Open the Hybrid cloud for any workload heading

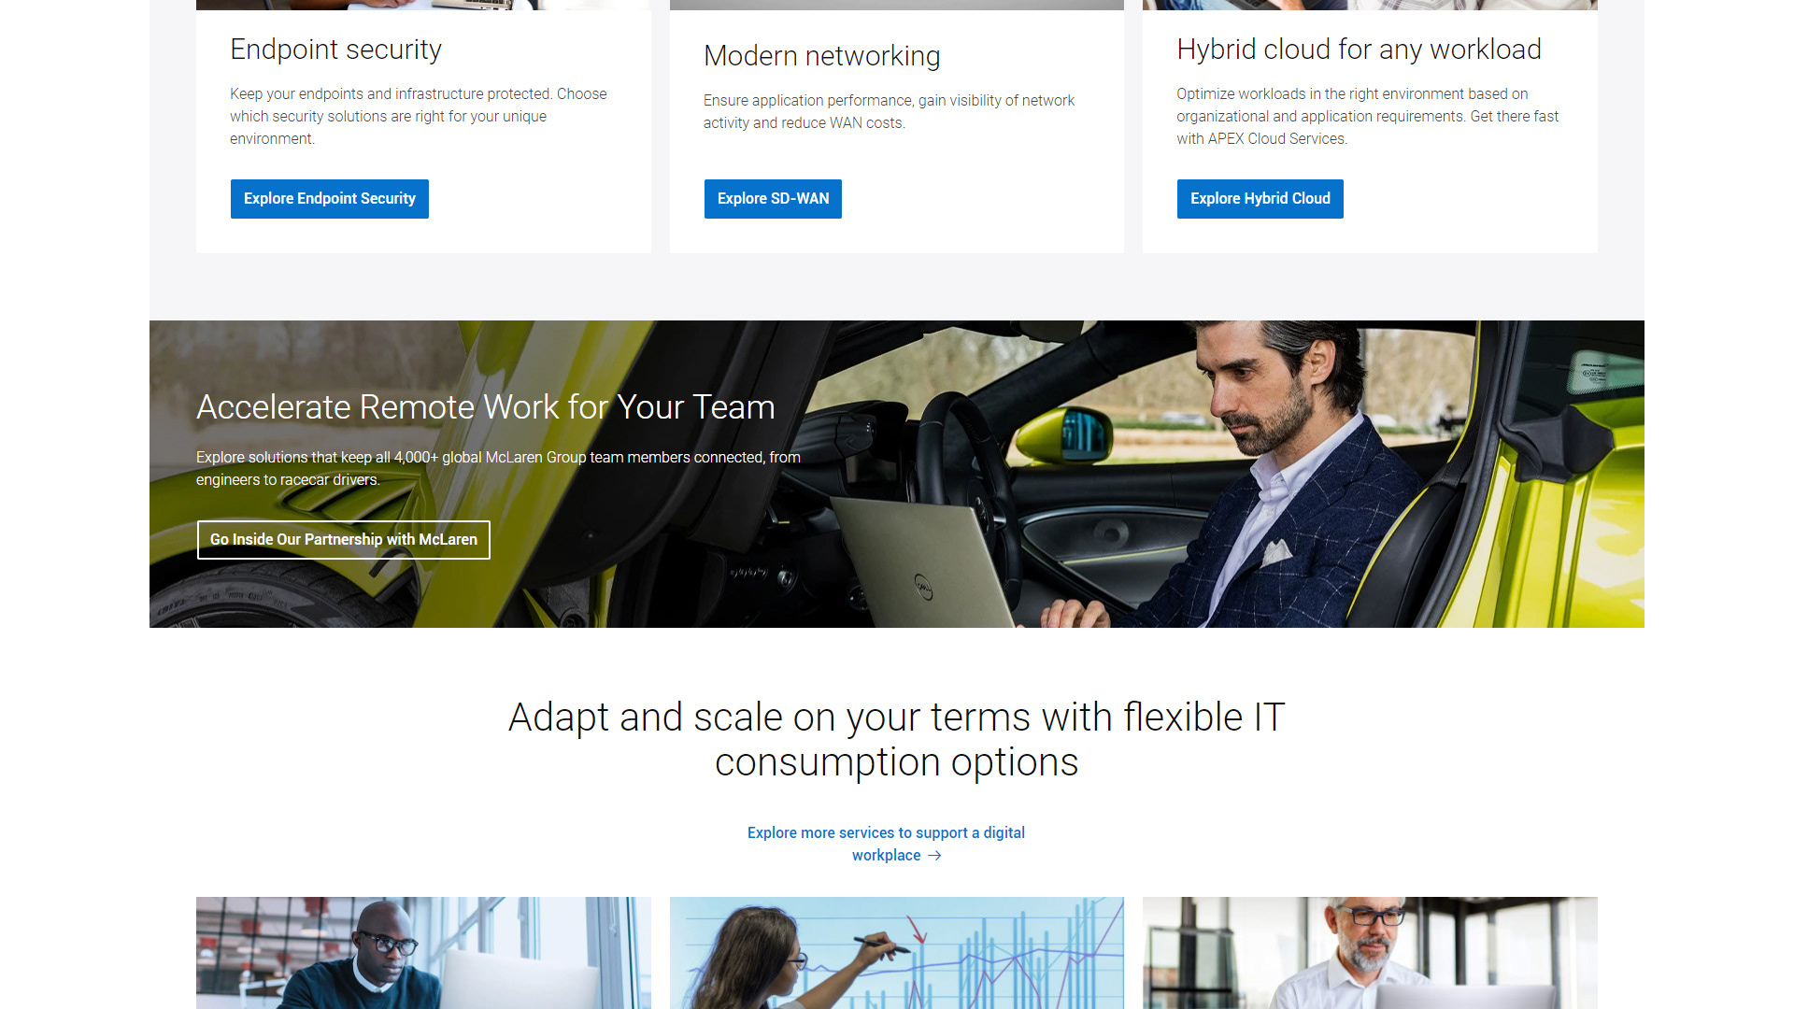coord(1359,50)
